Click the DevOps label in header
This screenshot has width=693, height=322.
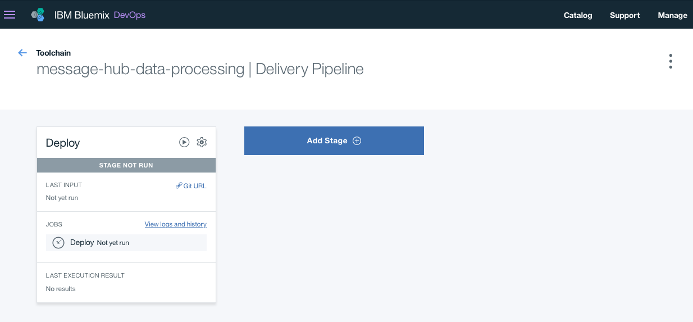pos(130,15)
